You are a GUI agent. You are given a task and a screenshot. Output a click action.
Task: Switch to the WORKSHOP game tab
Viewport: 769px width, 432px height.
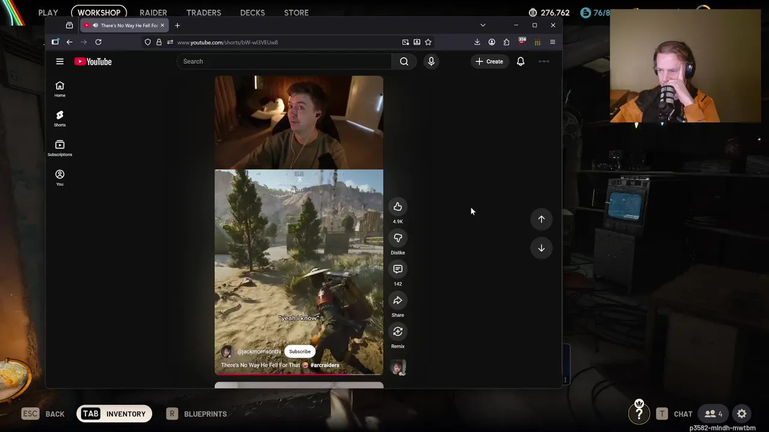(x=99, y=13)
